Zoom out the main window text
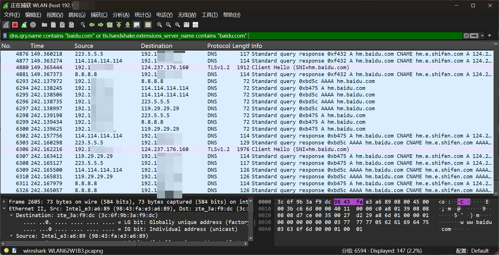The height and width of the screenshot is (255, 499). pyautogui.click(x=168, y=25)
